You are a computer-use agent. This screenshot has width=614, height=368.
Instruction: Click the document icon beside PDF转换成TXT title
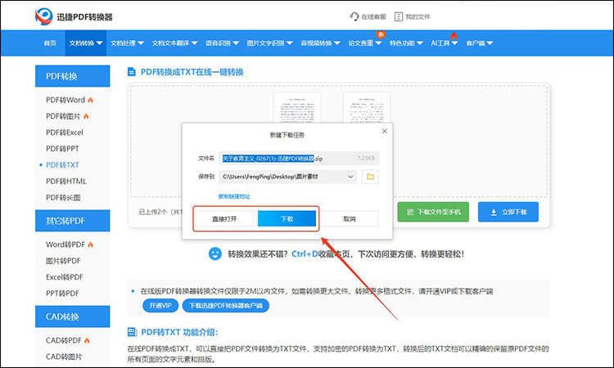pos(132,72)
